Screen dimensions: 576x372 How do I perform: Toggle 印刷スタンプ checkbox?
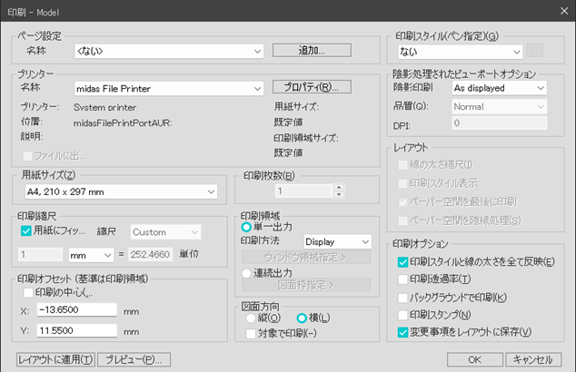pos(403,314)
